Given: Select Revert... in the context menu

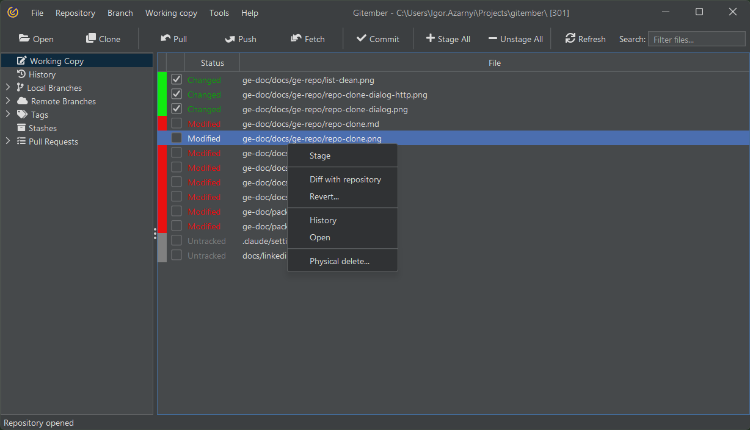Looking at the screenshot, I should [324, 196].
